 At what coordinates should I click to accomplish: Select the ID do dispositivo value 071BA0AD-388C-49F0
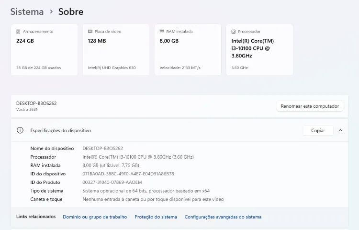point(128,174)
